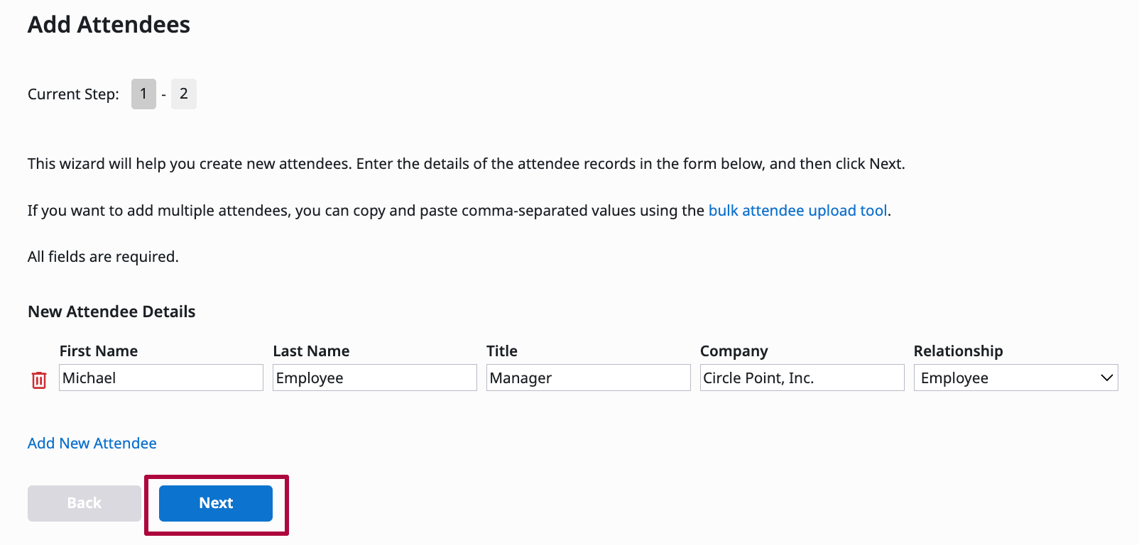Image resolution: width=1139 pixels, height=545 pixels.
Task: Select step 1 in the step indicator
Action: tap(143, 94)
